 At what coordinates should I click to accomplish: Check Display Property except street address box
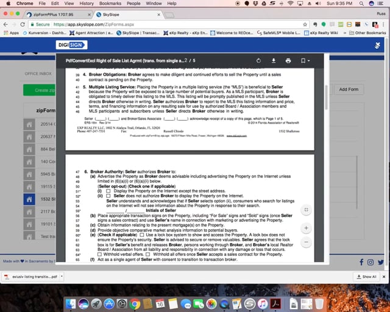(x=108, y=191)
